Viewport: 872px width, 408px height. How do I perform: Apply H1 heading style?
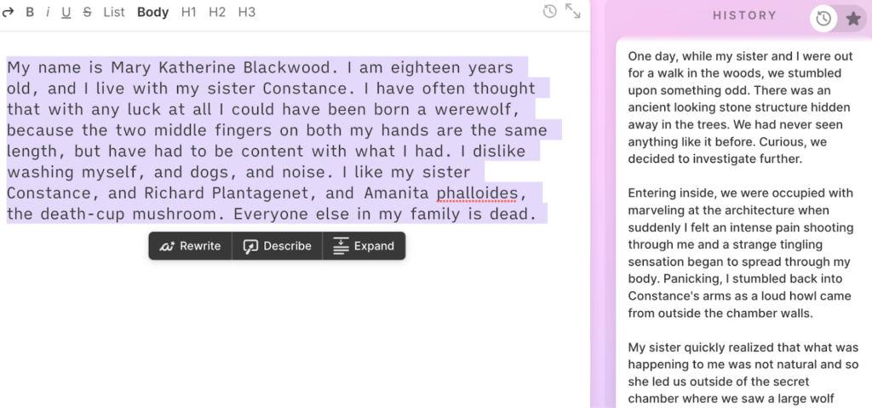[187, 12]
